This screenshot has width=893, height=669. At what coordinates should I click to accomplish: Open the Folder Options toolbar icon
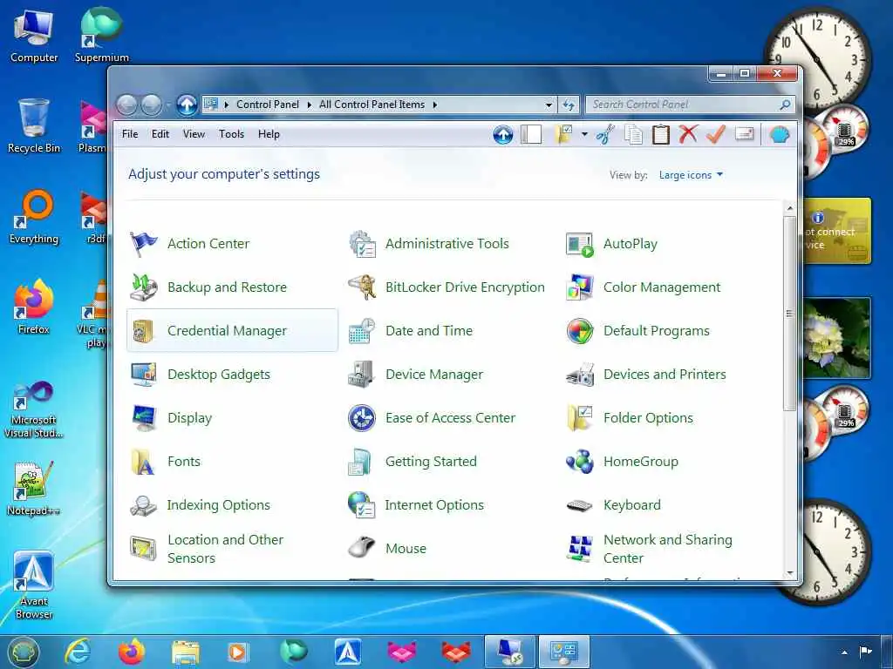[563, 135]
